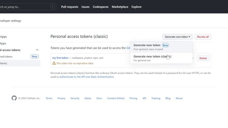Click 'This token has no expiration date' text

point(75,63)
